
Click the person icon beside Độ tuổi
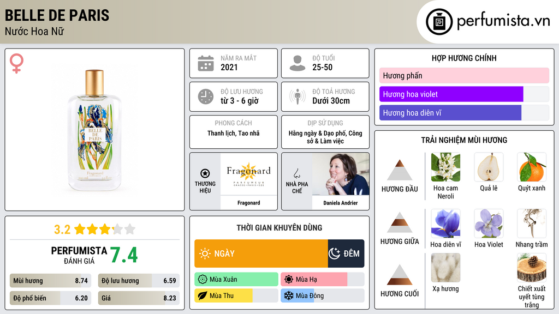[298, 63]
